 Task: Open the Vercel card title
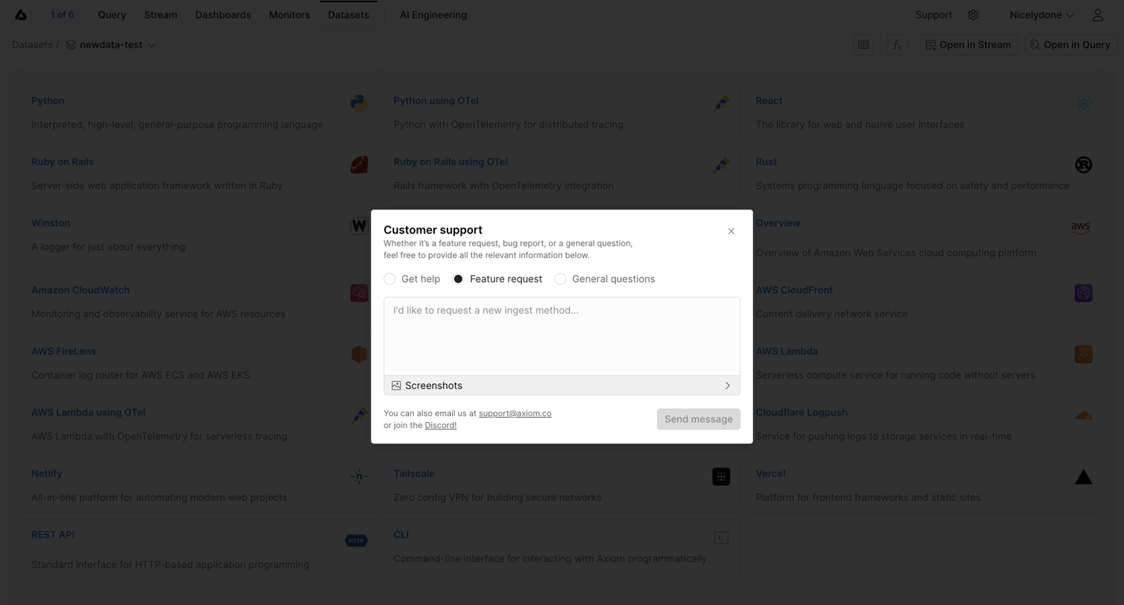click(x=770, y=473)
